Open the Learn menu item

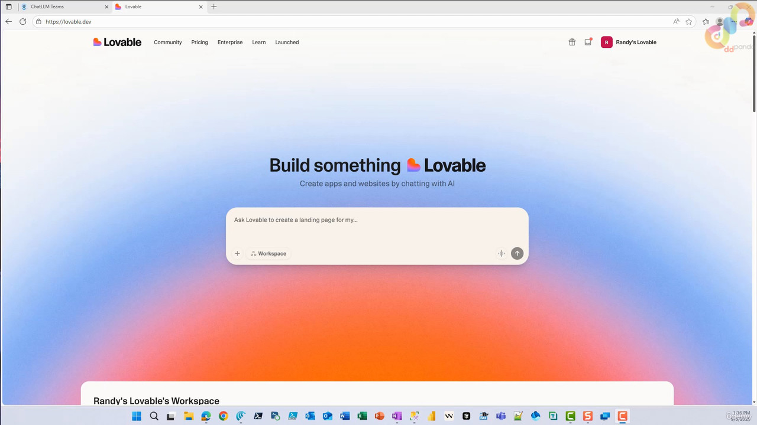(x=259, y=42)
